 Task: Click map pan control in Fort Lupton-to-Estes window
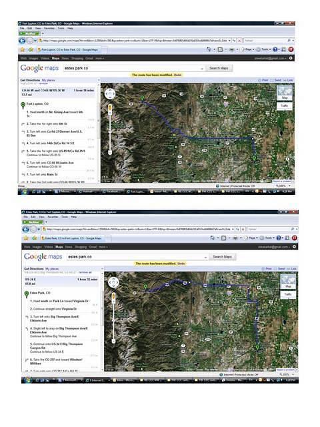point(110,94)
